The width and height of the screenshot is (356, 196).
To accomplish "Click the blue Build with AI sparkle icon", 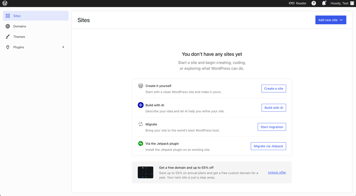I will point(140,105).
